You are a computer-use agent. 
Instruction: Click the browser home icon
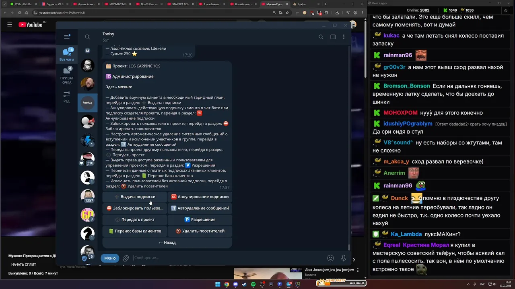pyautogui.click(x=27, y=12)
